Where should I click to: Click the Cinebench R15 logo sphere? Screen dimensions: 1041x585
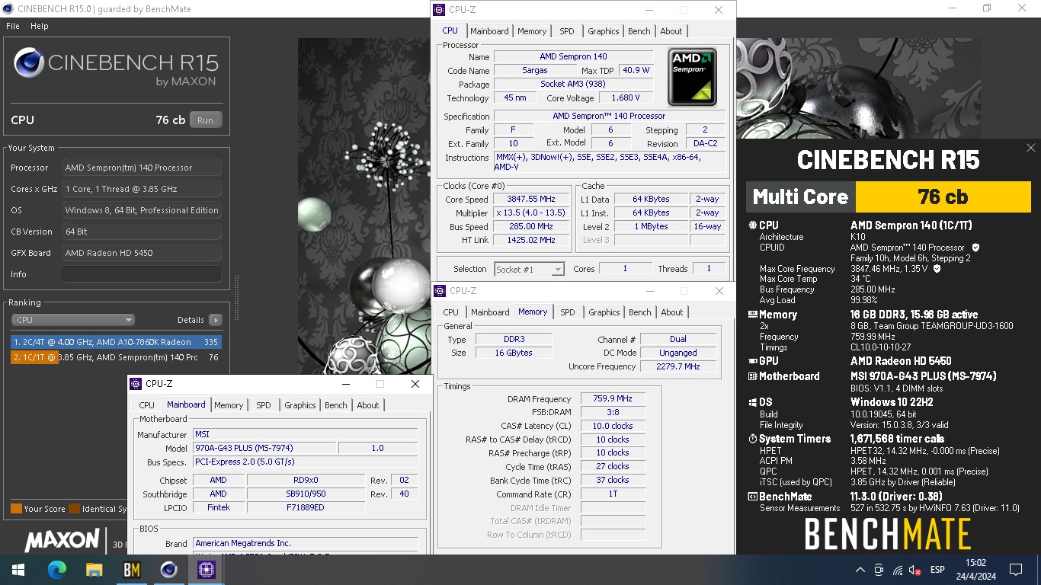[x=29, y=63]
